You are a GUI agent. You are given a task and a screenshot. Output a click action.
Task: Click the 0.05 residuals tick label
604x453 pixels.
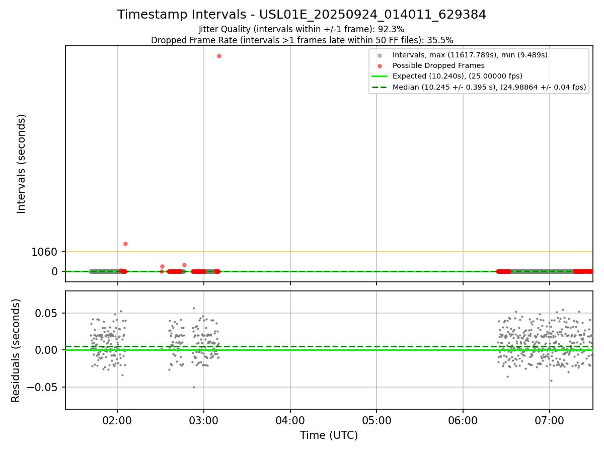46,313
